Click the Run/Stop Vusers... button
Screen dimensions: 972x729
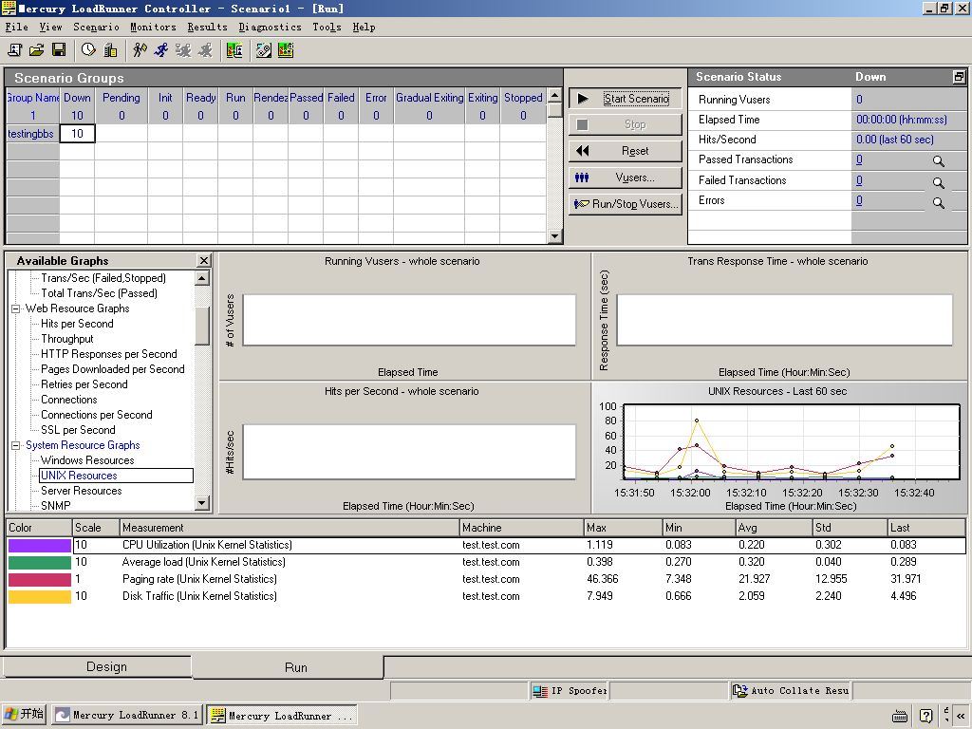pyautogui.click(x=626, y=204)
